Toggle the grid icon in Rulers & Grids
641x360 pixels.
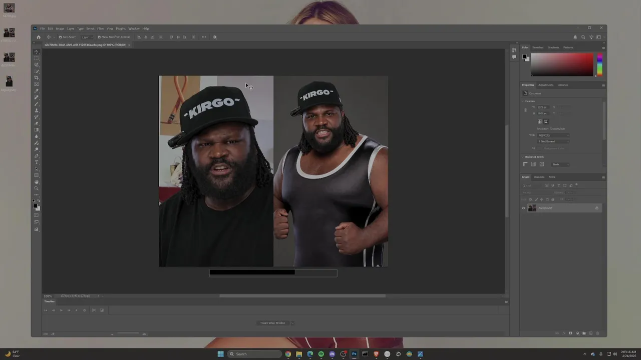coord(533,164)
